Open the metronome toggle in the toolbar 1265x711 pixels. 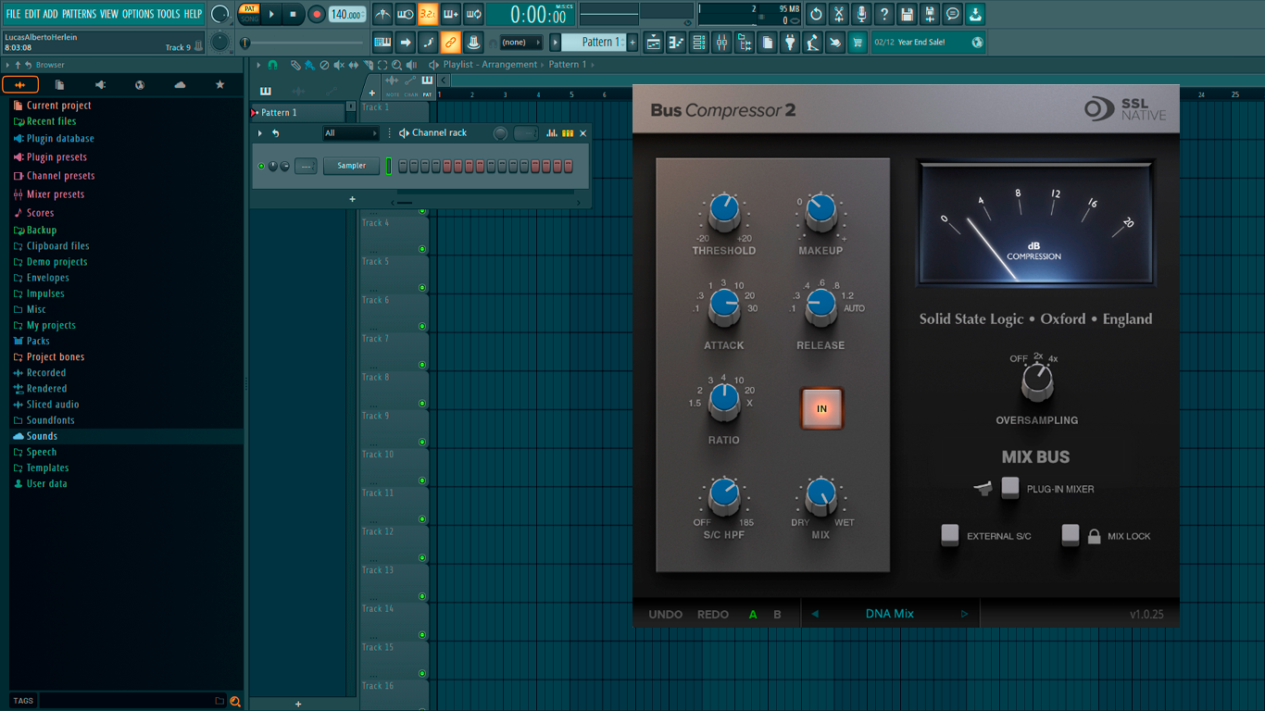point(382,14)
